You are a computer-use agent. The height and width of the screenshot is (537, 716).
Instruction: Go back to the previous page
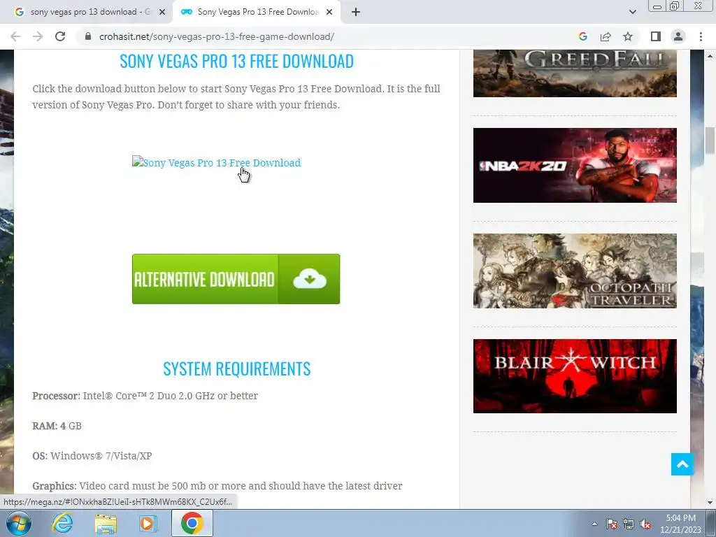(15, 36)
